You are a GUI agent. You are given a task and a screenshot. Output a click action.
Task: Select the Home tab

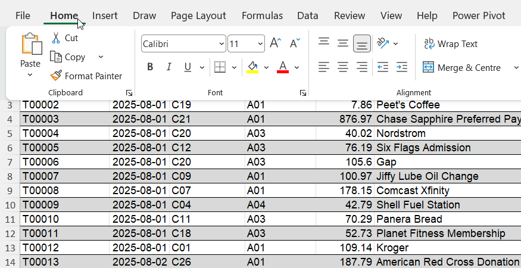point(64,15)
